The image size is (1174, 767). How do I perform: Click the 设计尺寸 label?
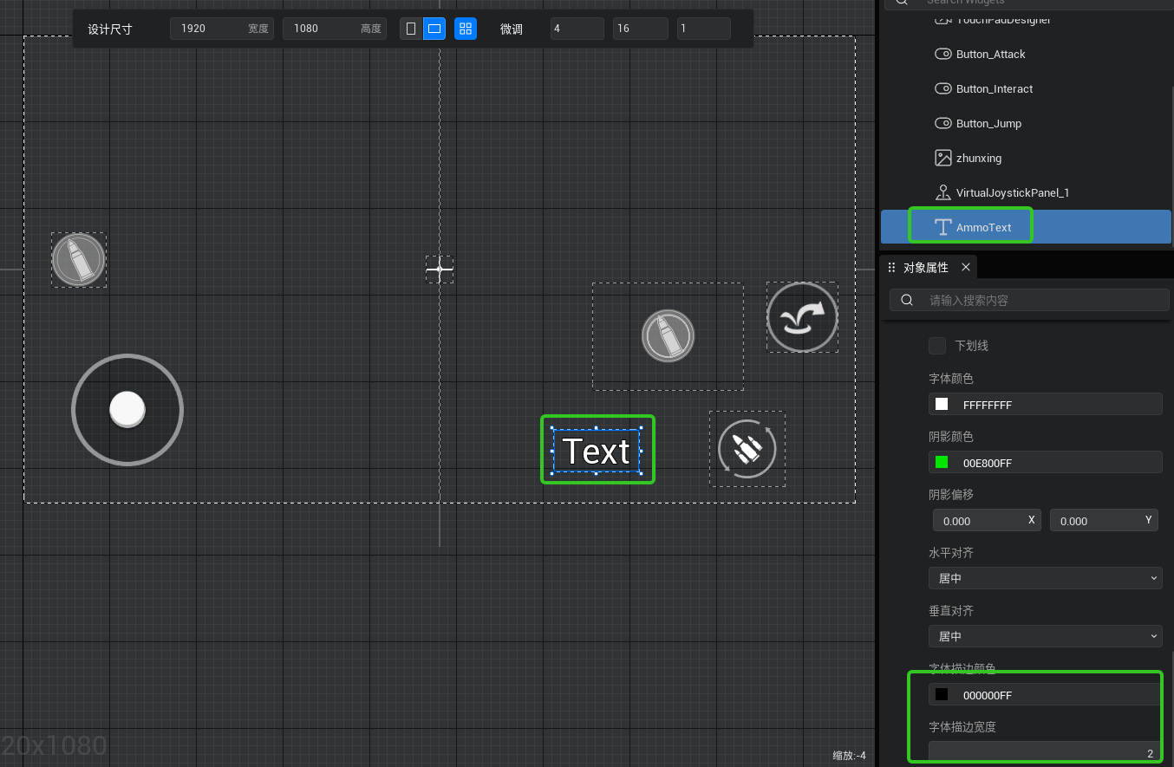(110, 29)
